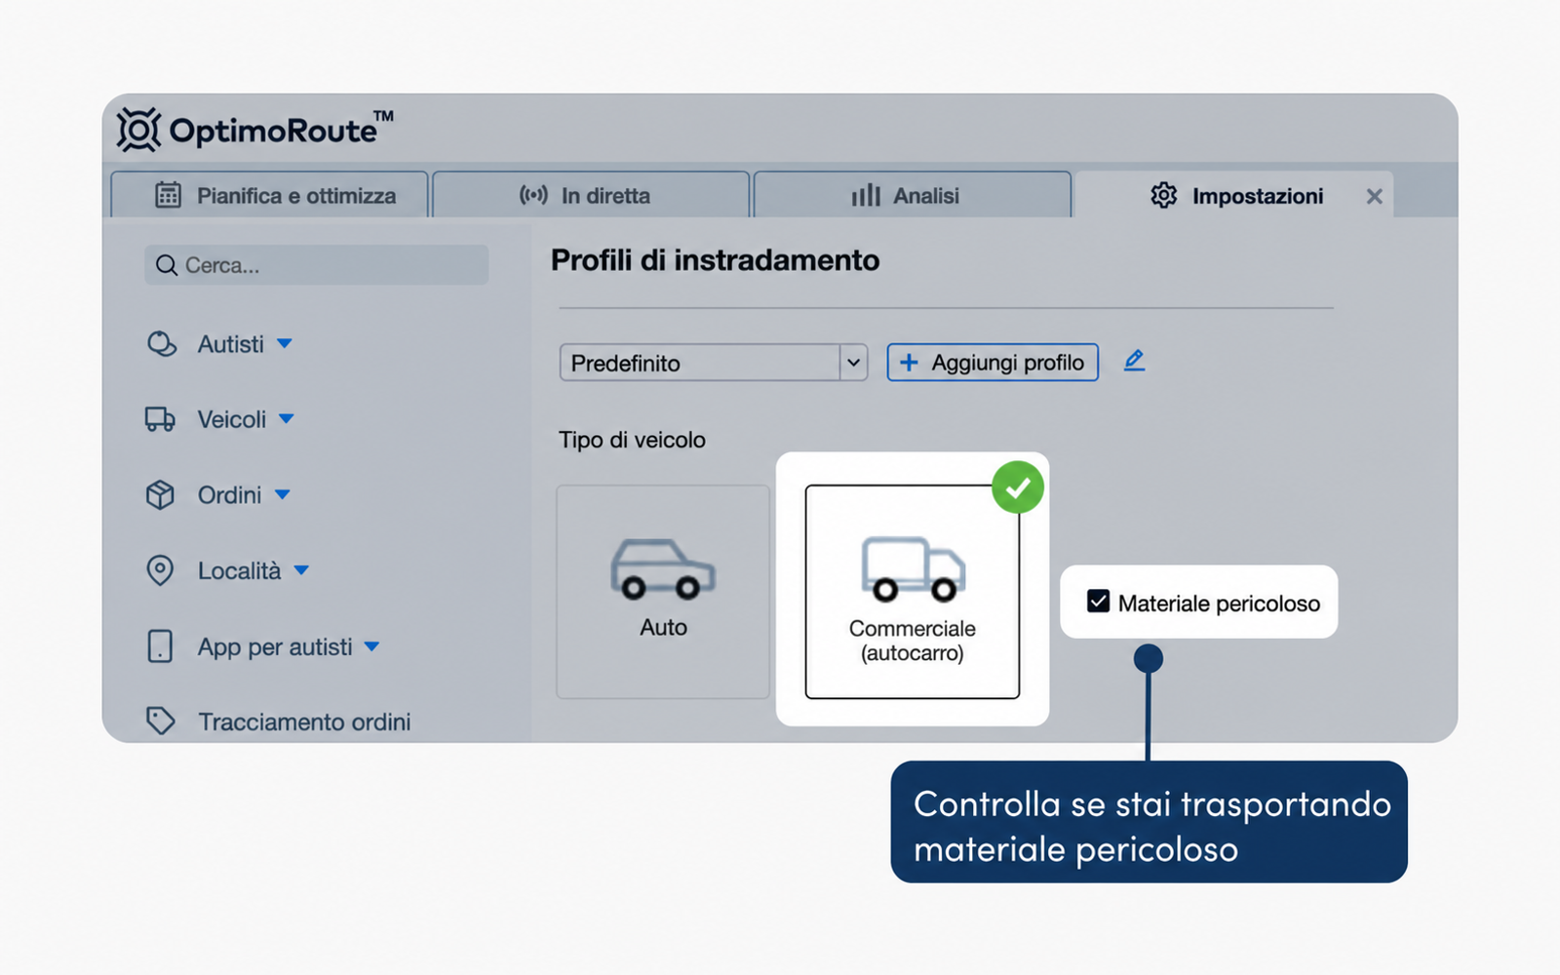
Task: Expand the Ordini dropdown arrow
Action: coord(283,495)
